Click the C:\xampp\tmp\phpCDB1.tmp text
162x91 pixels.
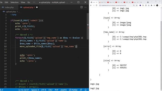click(133, 37)
